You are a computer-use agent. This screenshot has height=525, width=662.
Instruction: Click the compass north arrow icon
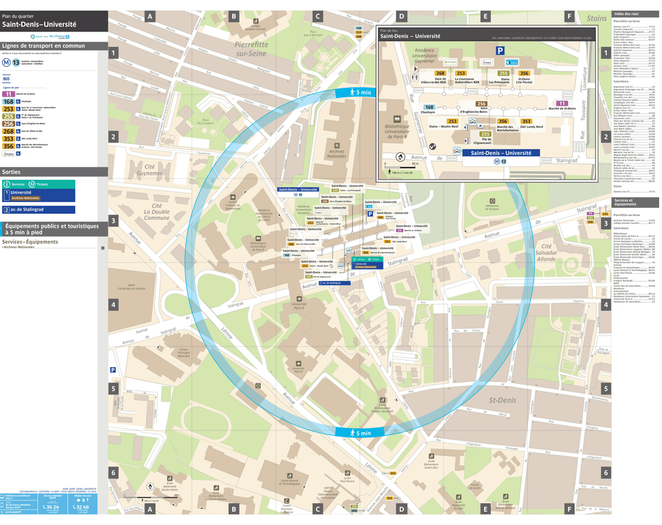pos(400,157)
